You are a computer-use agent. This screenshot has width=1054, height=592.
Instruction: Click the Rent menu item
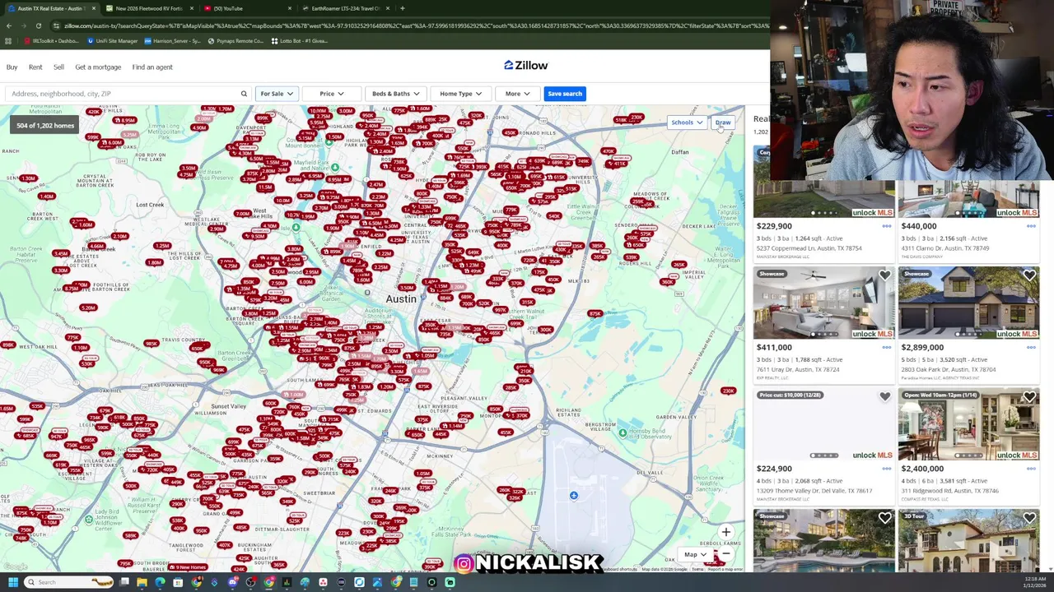pos(35,67)
